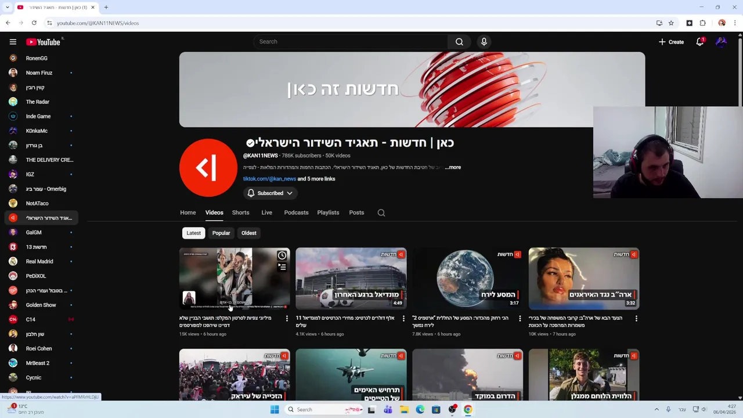Switch to the Playlists tab
This screenshot has width=743, height=418.
(x=328, y=212)
